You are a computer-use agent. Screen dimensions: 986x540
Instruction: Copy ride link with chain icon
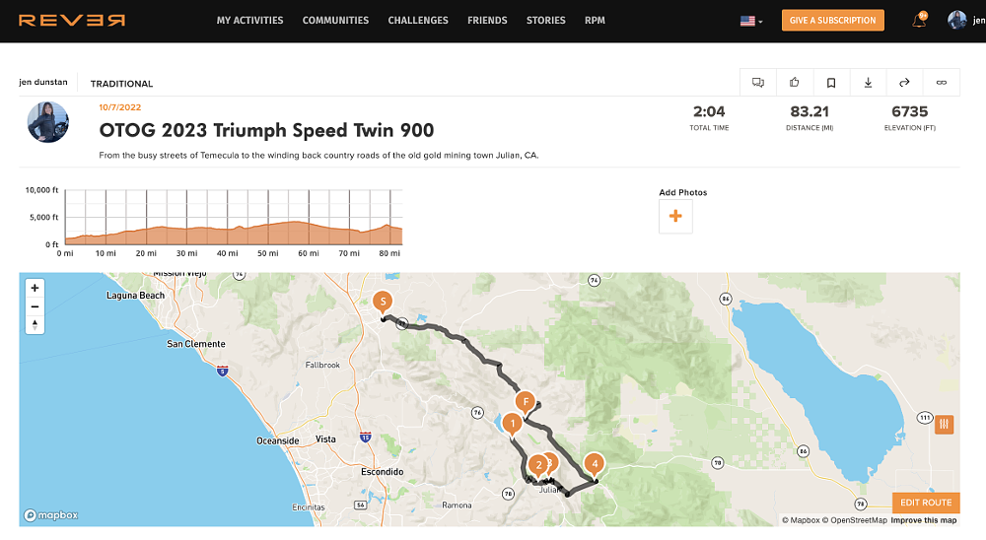[x=942, y=83]
